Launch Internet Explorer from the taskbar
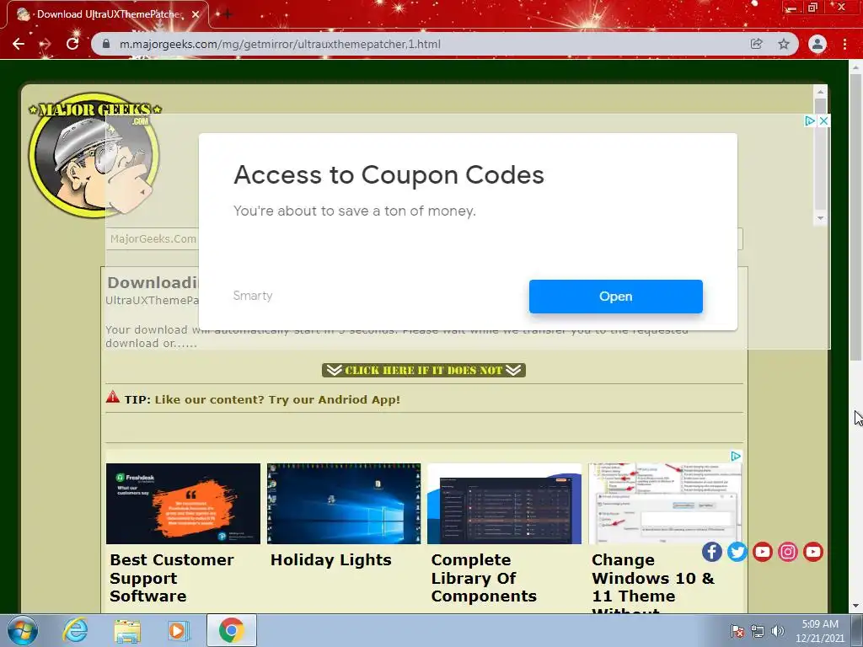Image resolution: width=863 pixels, height=647 pixels. (x=75, y=630)
